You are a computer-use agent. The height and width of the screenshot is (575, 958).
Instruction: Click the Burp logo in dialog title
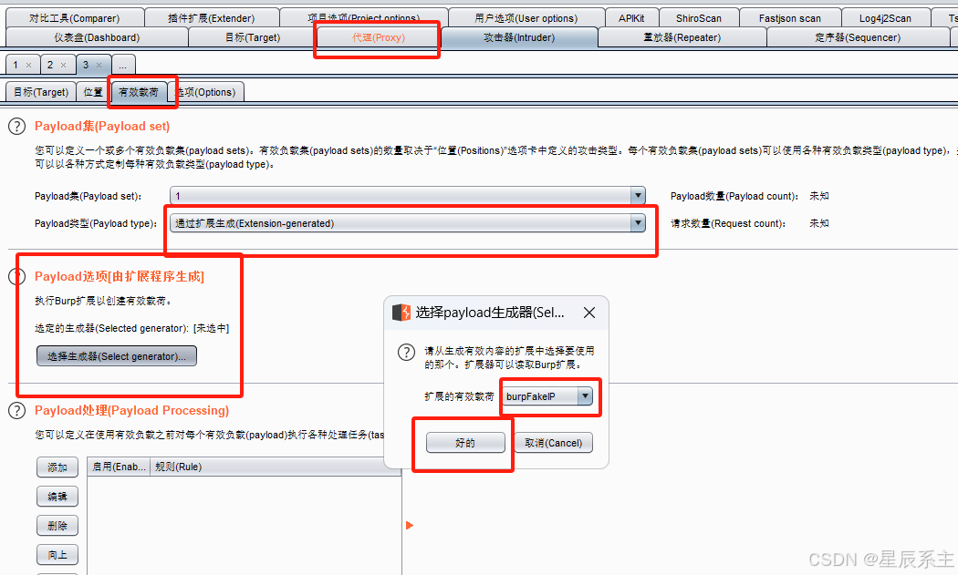401,313
